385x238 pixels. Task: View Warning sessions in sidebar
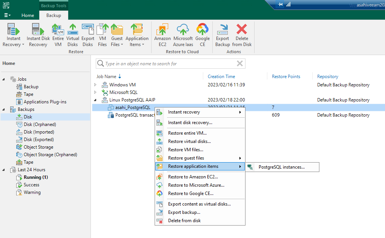point(32,192)
